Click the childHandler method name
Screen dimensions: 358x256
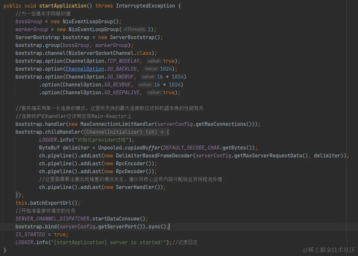tap(63, 132)
